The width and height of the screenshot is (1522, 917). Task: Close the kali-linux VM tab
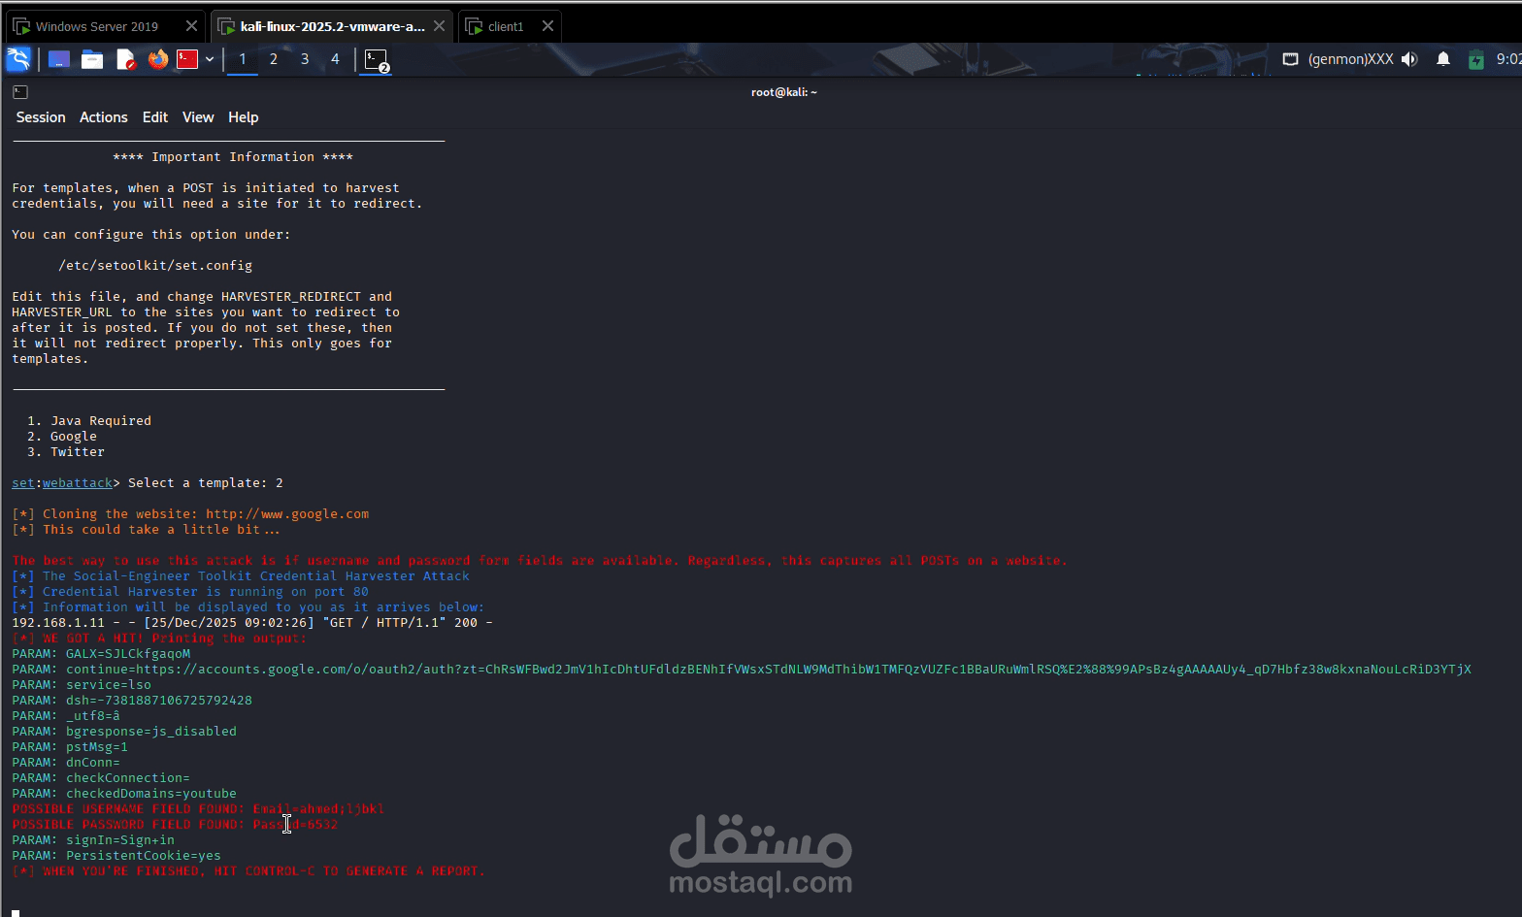tap(440, 26)
